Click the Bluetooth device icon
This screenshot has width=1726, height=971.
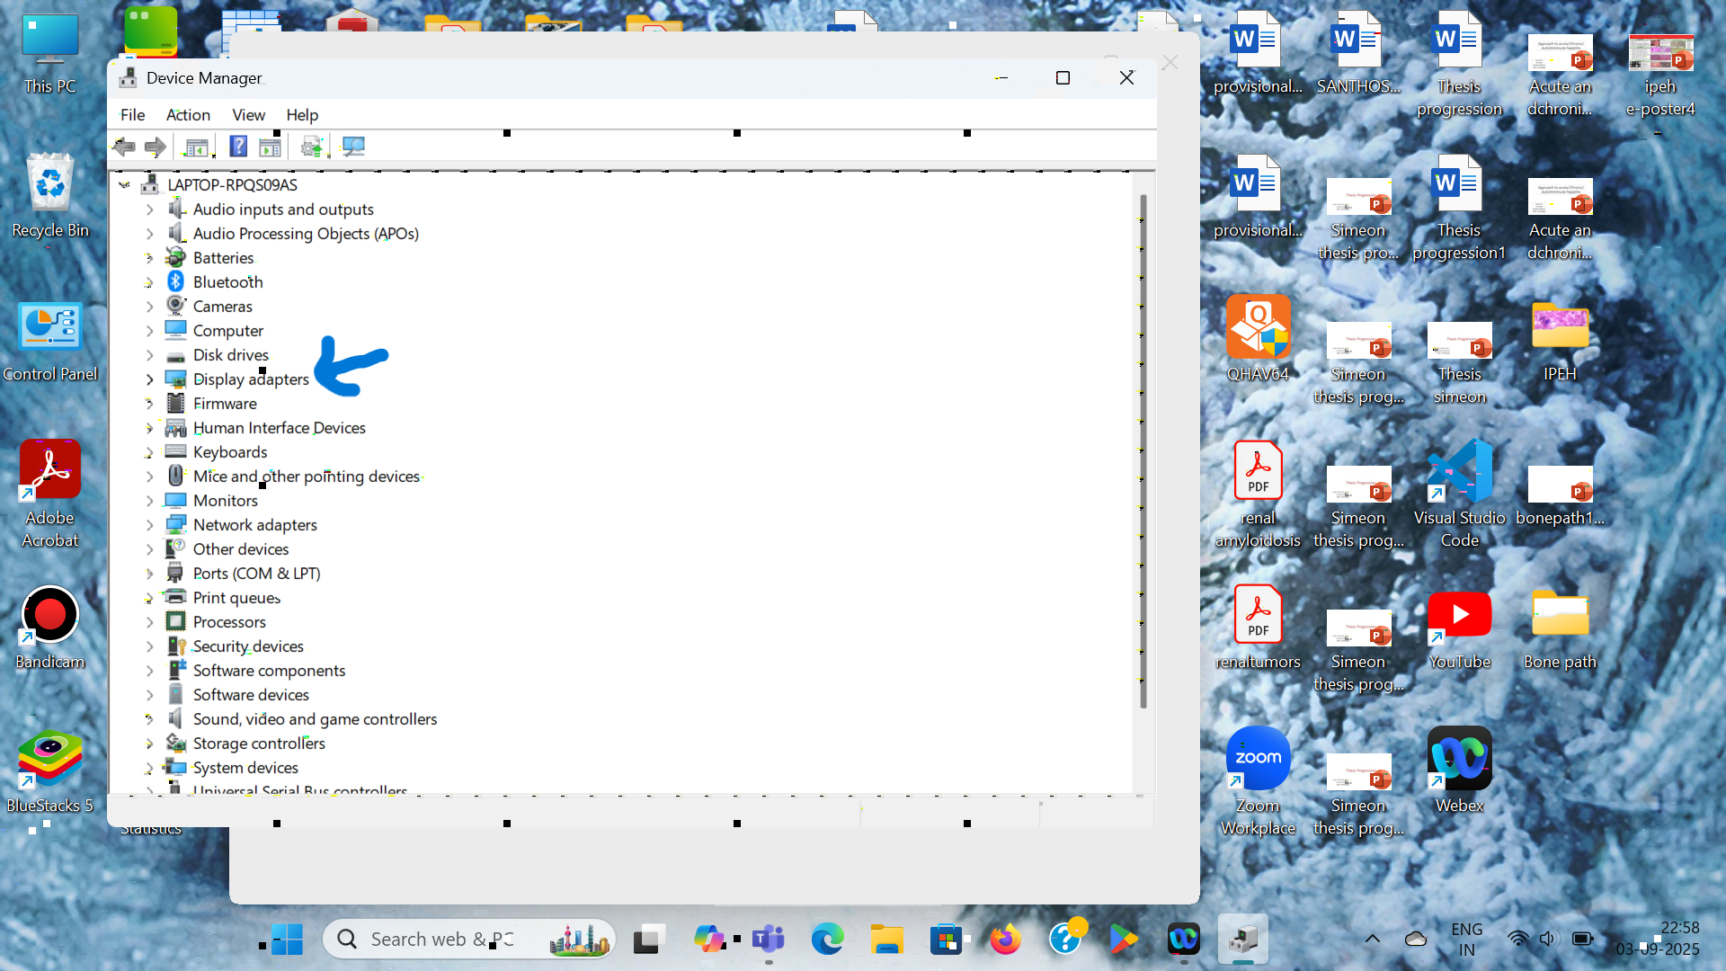(x=176, y=282)
